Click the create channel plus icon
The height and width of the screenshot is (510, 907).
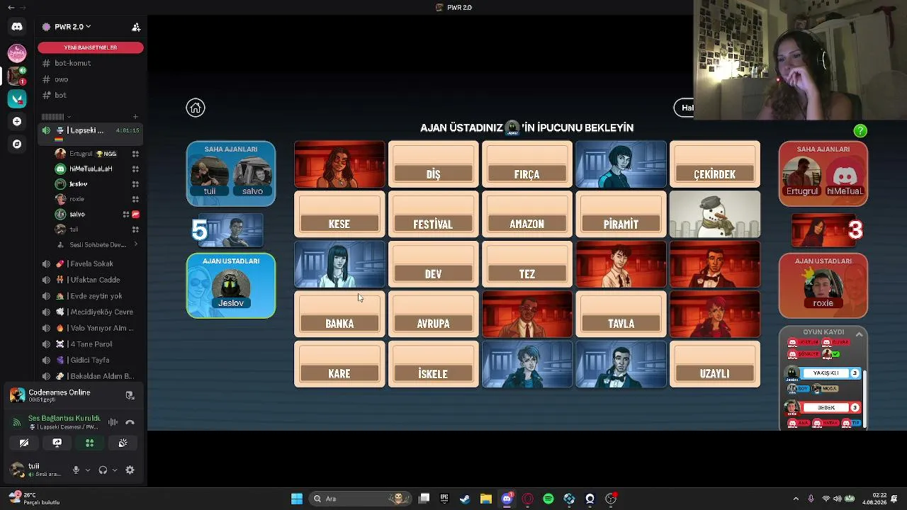[135, 117]
